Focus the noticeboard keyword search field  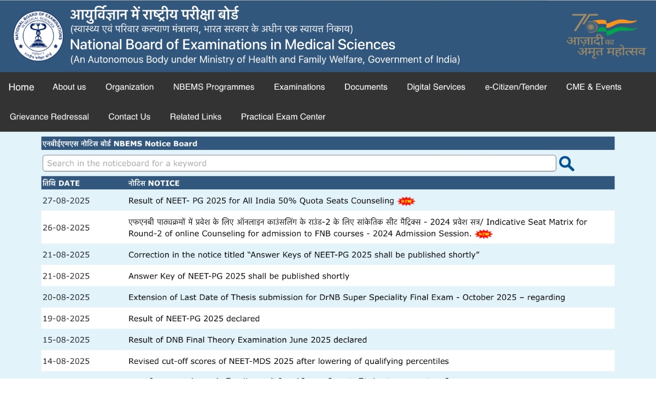tap(300, 163)
